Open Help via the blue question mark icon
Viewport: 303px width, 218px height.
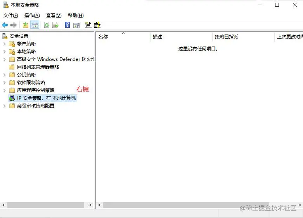pyautogui.click(x=67, y=25)
